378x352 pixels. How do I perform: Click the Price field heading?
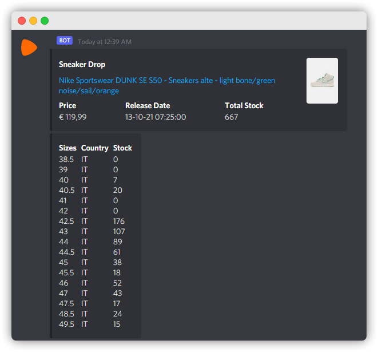(x=67, y=105)
